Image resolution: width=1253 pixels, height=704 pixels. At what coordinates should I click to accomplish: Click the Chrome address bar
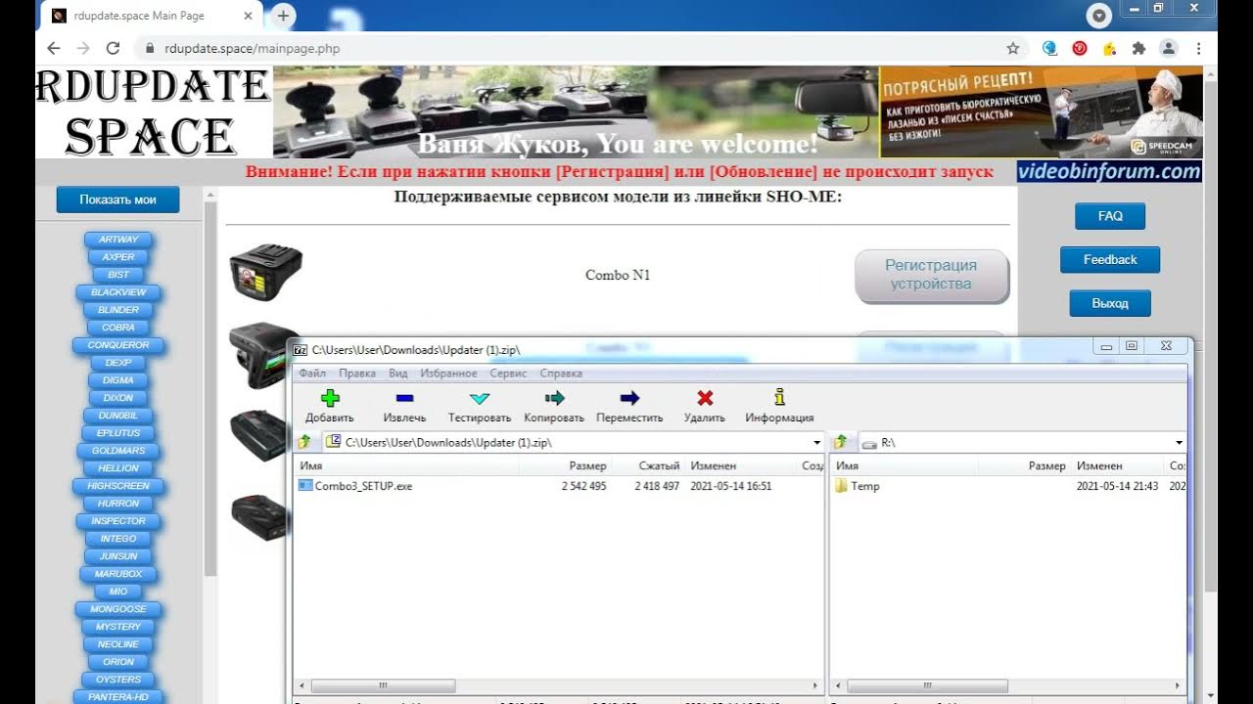(x=578, y=48)
